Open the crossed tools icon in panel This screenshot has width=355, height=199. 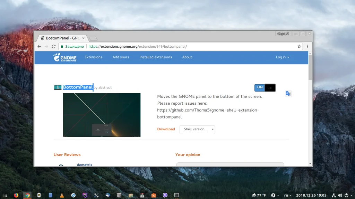click(96, 195)
